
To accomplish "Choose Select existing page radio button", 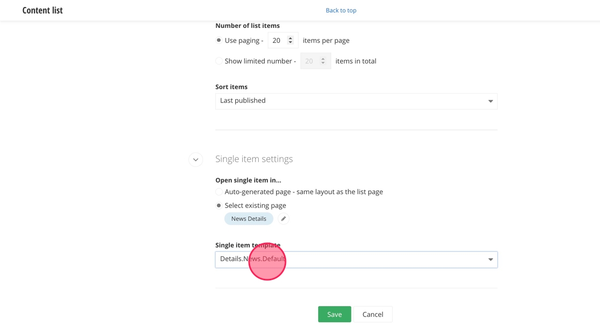I will click(219, 205).
